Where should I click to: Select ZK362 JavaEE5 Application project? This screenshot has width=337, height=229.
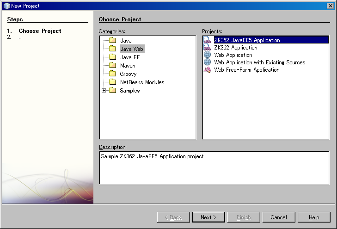pyautogui.click(x=266, y=40)
